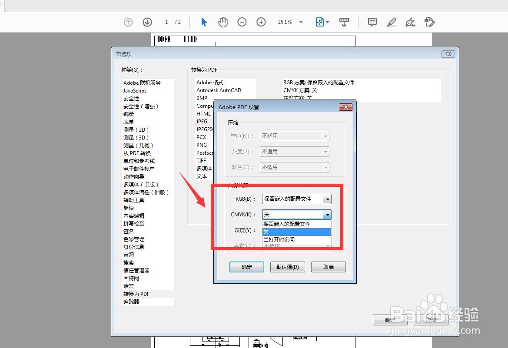Select TIFF in conversion list
Image resolution: width=508 pixels, height=348 pixels.
(x=201, y=160)
